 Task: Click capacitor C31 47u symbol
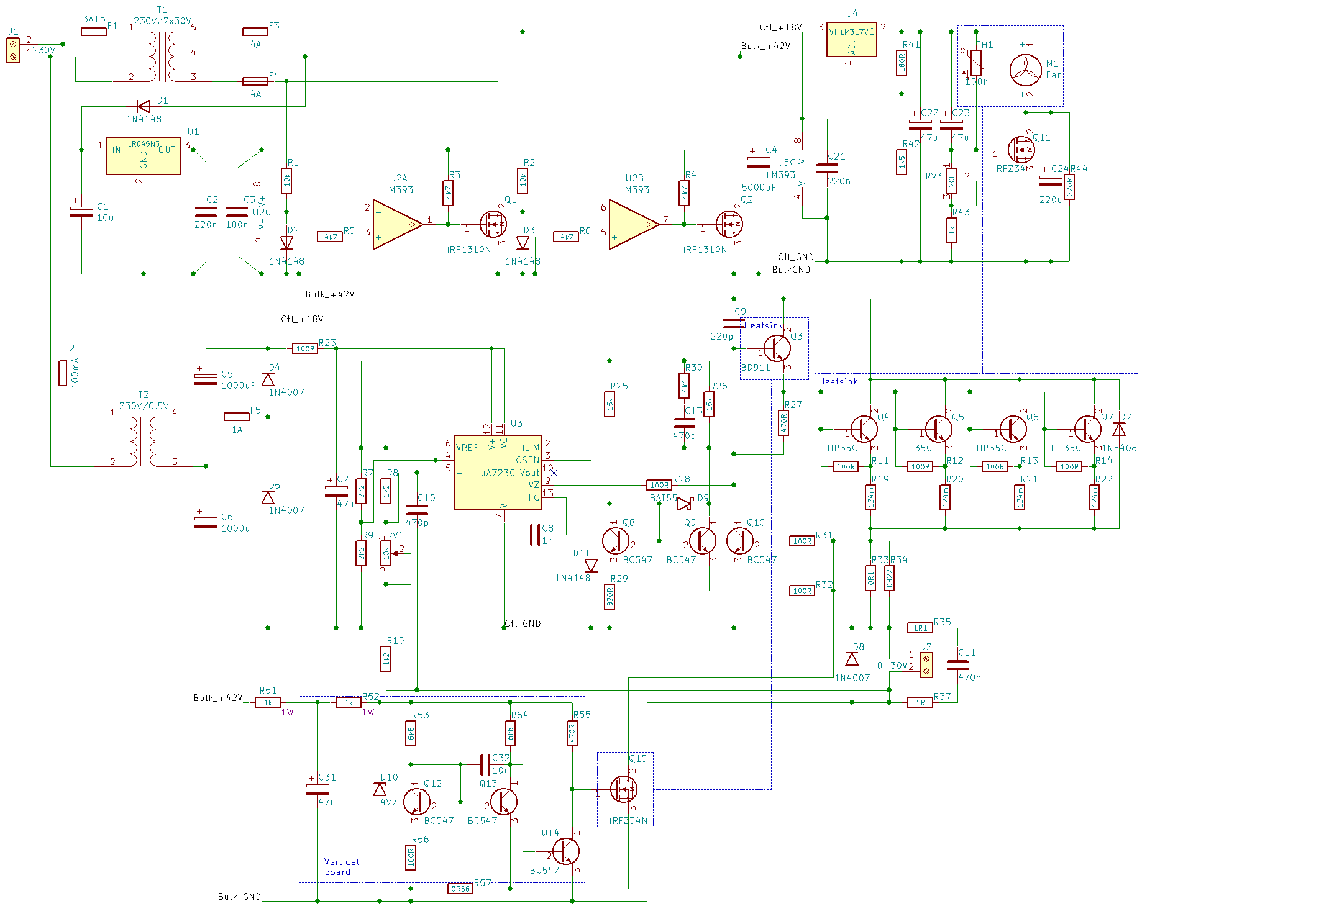coord(317,789)
